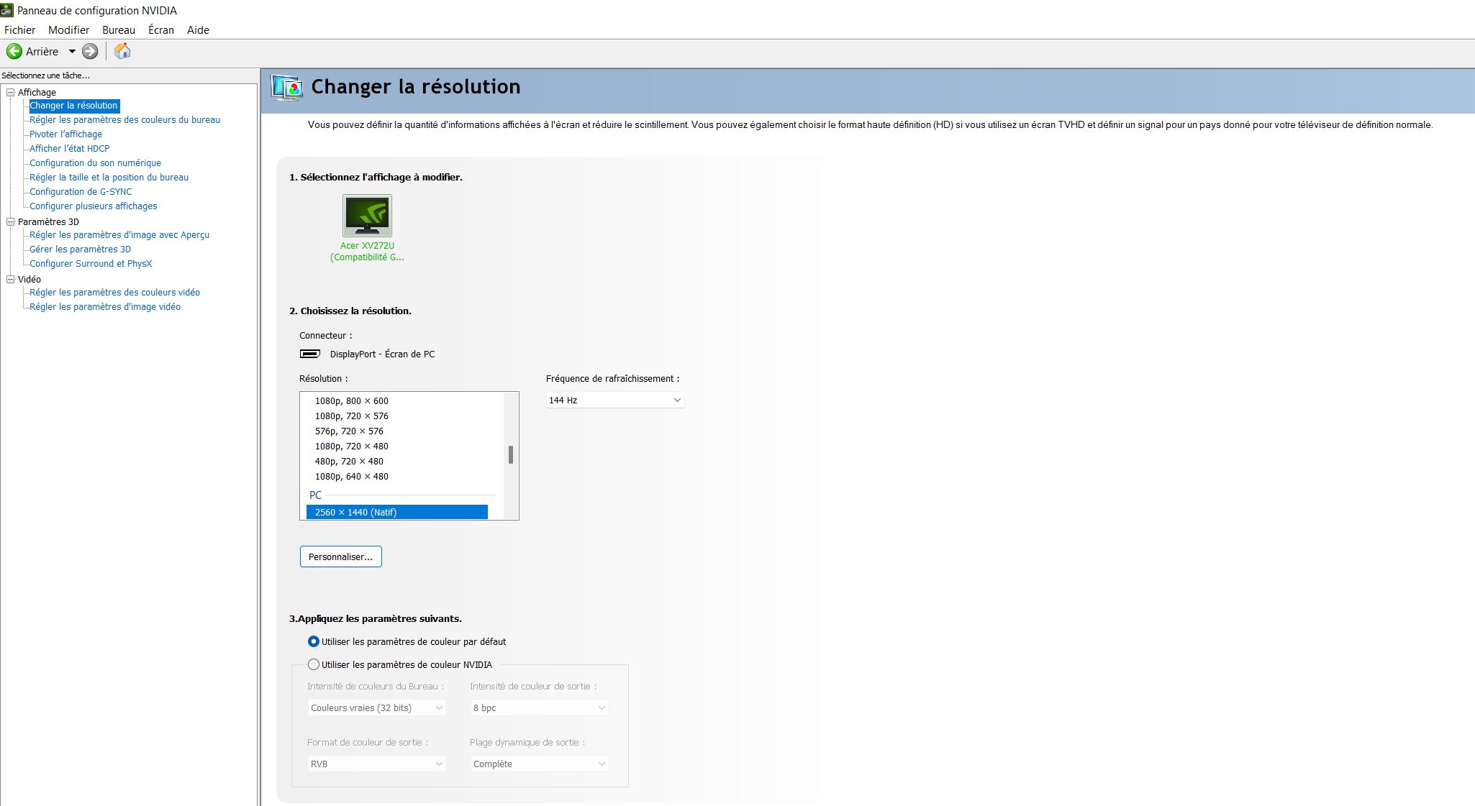Open the Écran menu
Screen dimensions: 1475x806
[x=161, y=30]
